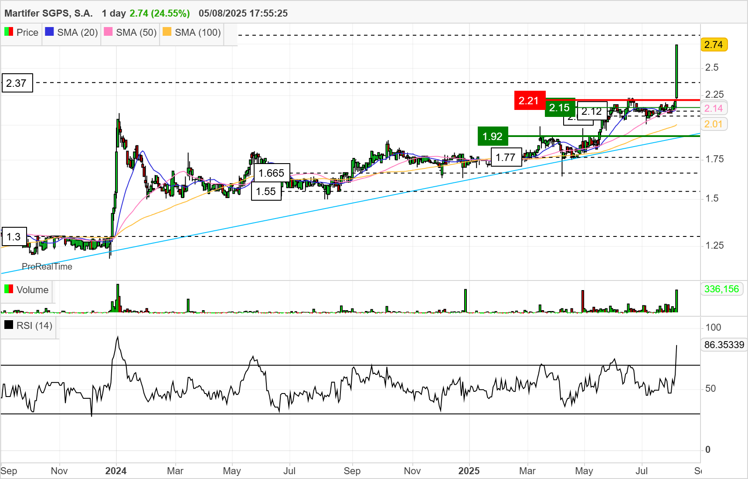Click the red-green Price legend icon
748x479 pixels.
tap(9, 32)
